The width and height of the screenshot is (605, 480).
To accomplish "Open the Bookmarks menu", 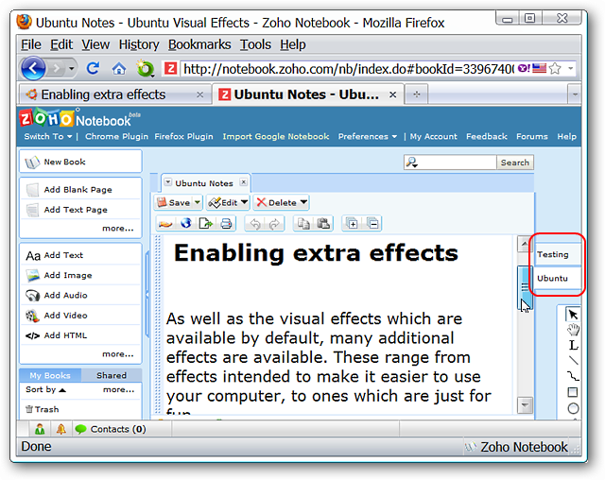I will tap(199, 44).
